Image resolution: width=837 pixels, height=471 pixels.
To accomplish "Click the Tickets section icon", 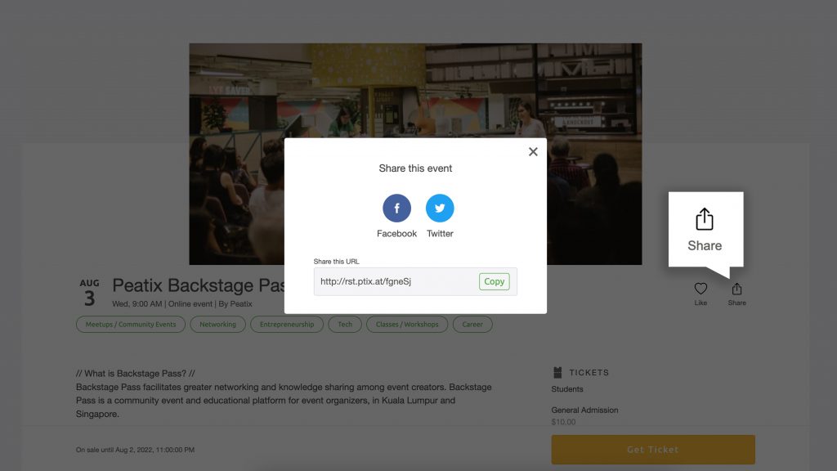I will (x=557, y=372).
